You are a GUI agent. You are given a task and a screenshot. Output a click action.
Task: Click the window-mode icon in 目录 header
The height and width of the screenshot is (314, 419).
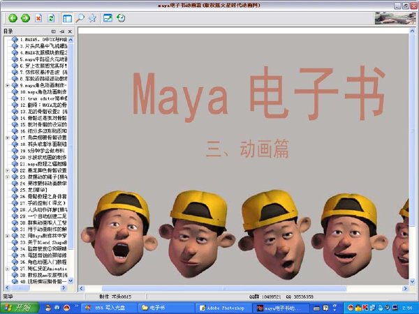54,31
